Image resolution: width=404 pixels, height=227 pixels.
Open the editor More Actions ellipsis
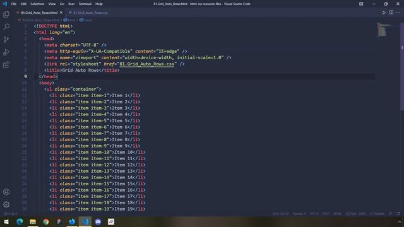coord(398,13)
